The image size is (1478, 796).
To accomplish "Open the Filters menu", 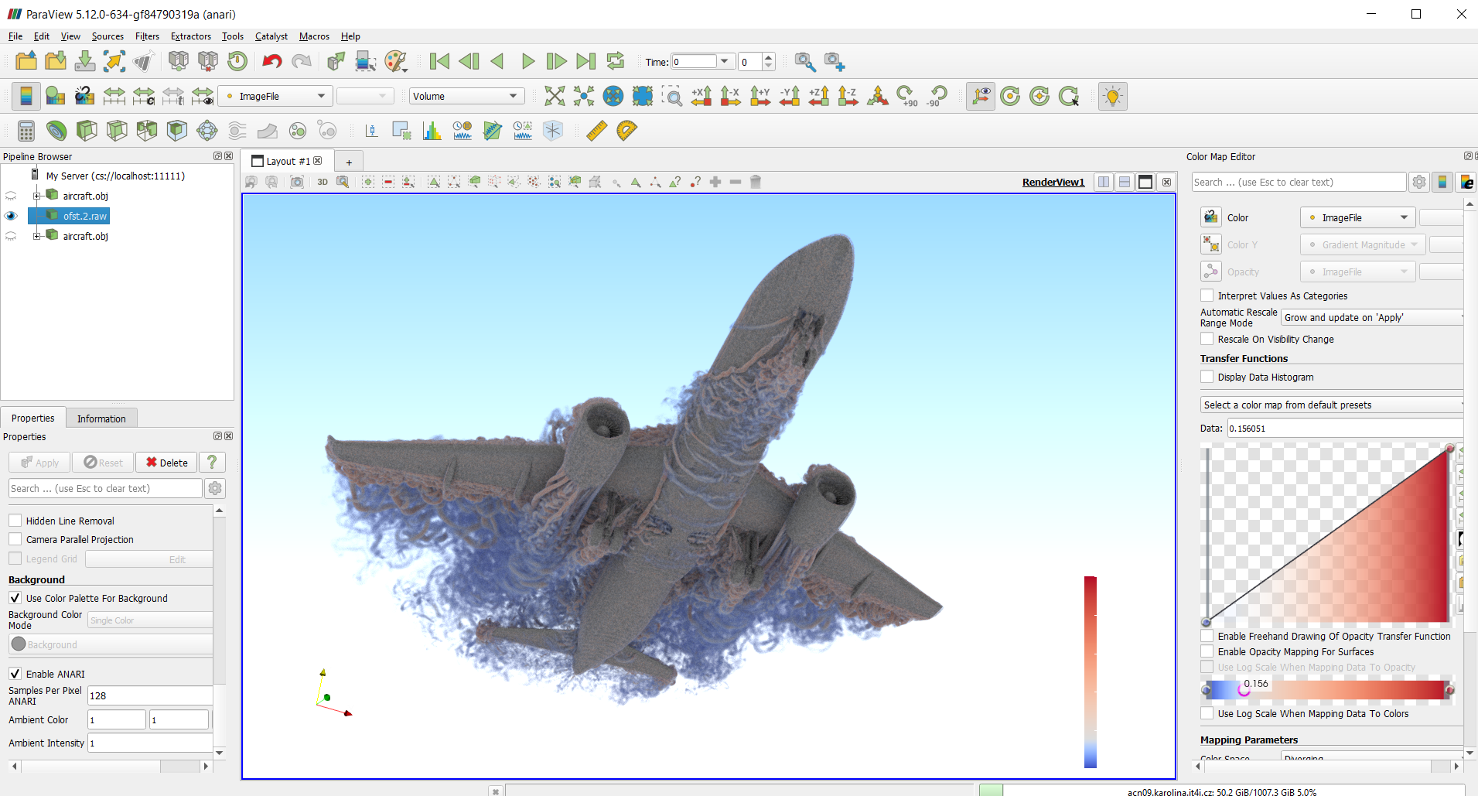I will coord(147,36).
